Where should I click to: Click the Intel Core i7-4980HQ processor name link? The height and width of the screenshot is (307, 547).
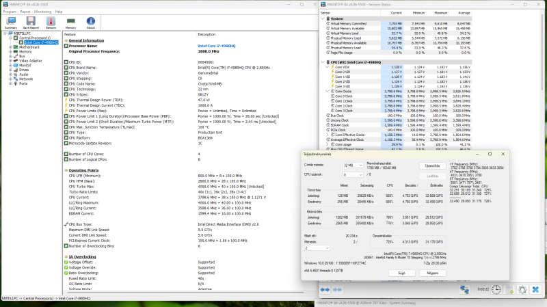[217, 46]
